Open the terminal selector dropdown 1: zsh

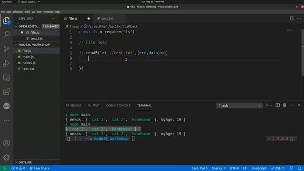[x=239, y=105]
